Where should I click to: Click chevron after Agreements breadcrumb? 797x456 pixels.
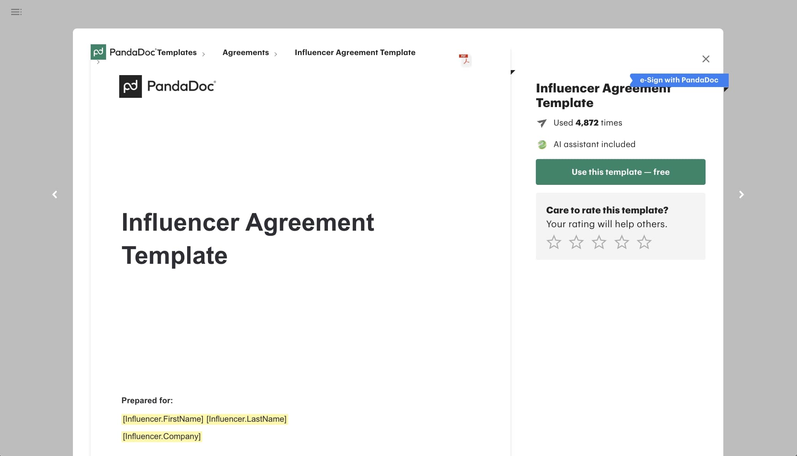pyautogui.click(x=275, y=54)
